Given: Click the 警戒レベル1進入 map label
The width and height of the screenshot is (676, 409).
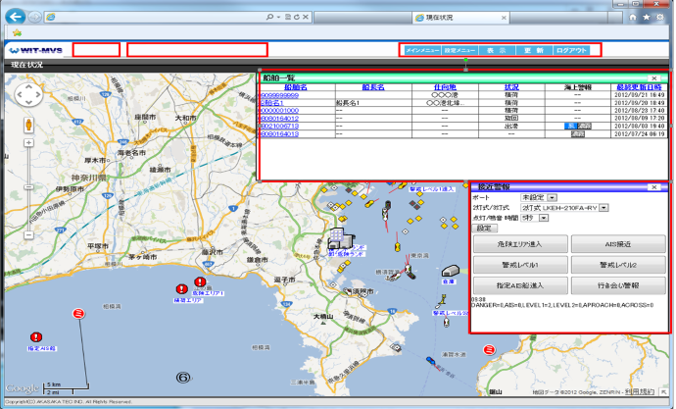Looking at the screenshot, I should pos(432,189).
